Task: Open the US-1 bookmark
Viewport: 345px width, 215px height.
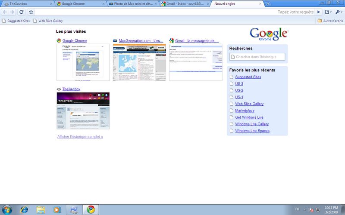Action: pyautogui.click(x=239, y=97)
